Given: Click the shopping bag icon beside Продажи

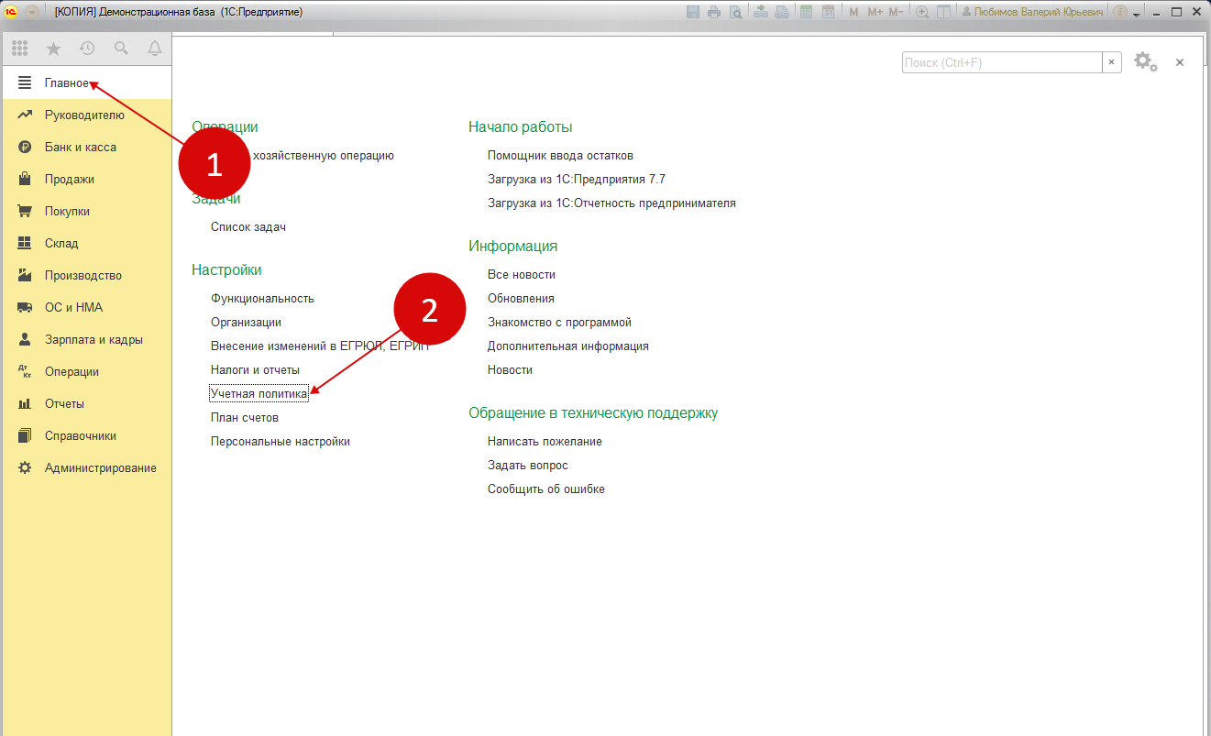Looking at the screenshot, I should [26, 179].
